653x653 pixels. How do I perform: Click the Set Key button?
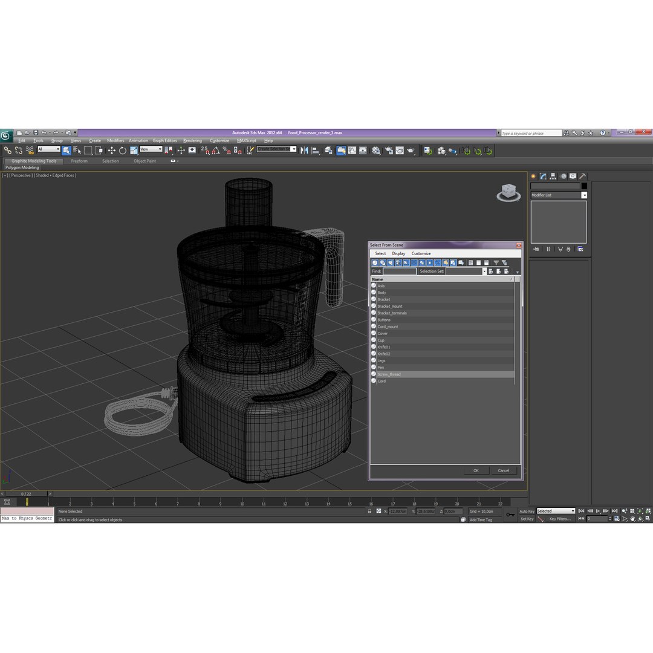click(x=527, y=519)
